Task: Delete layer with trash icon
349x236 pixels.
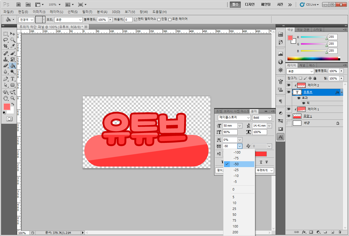Action: (340, 232)
